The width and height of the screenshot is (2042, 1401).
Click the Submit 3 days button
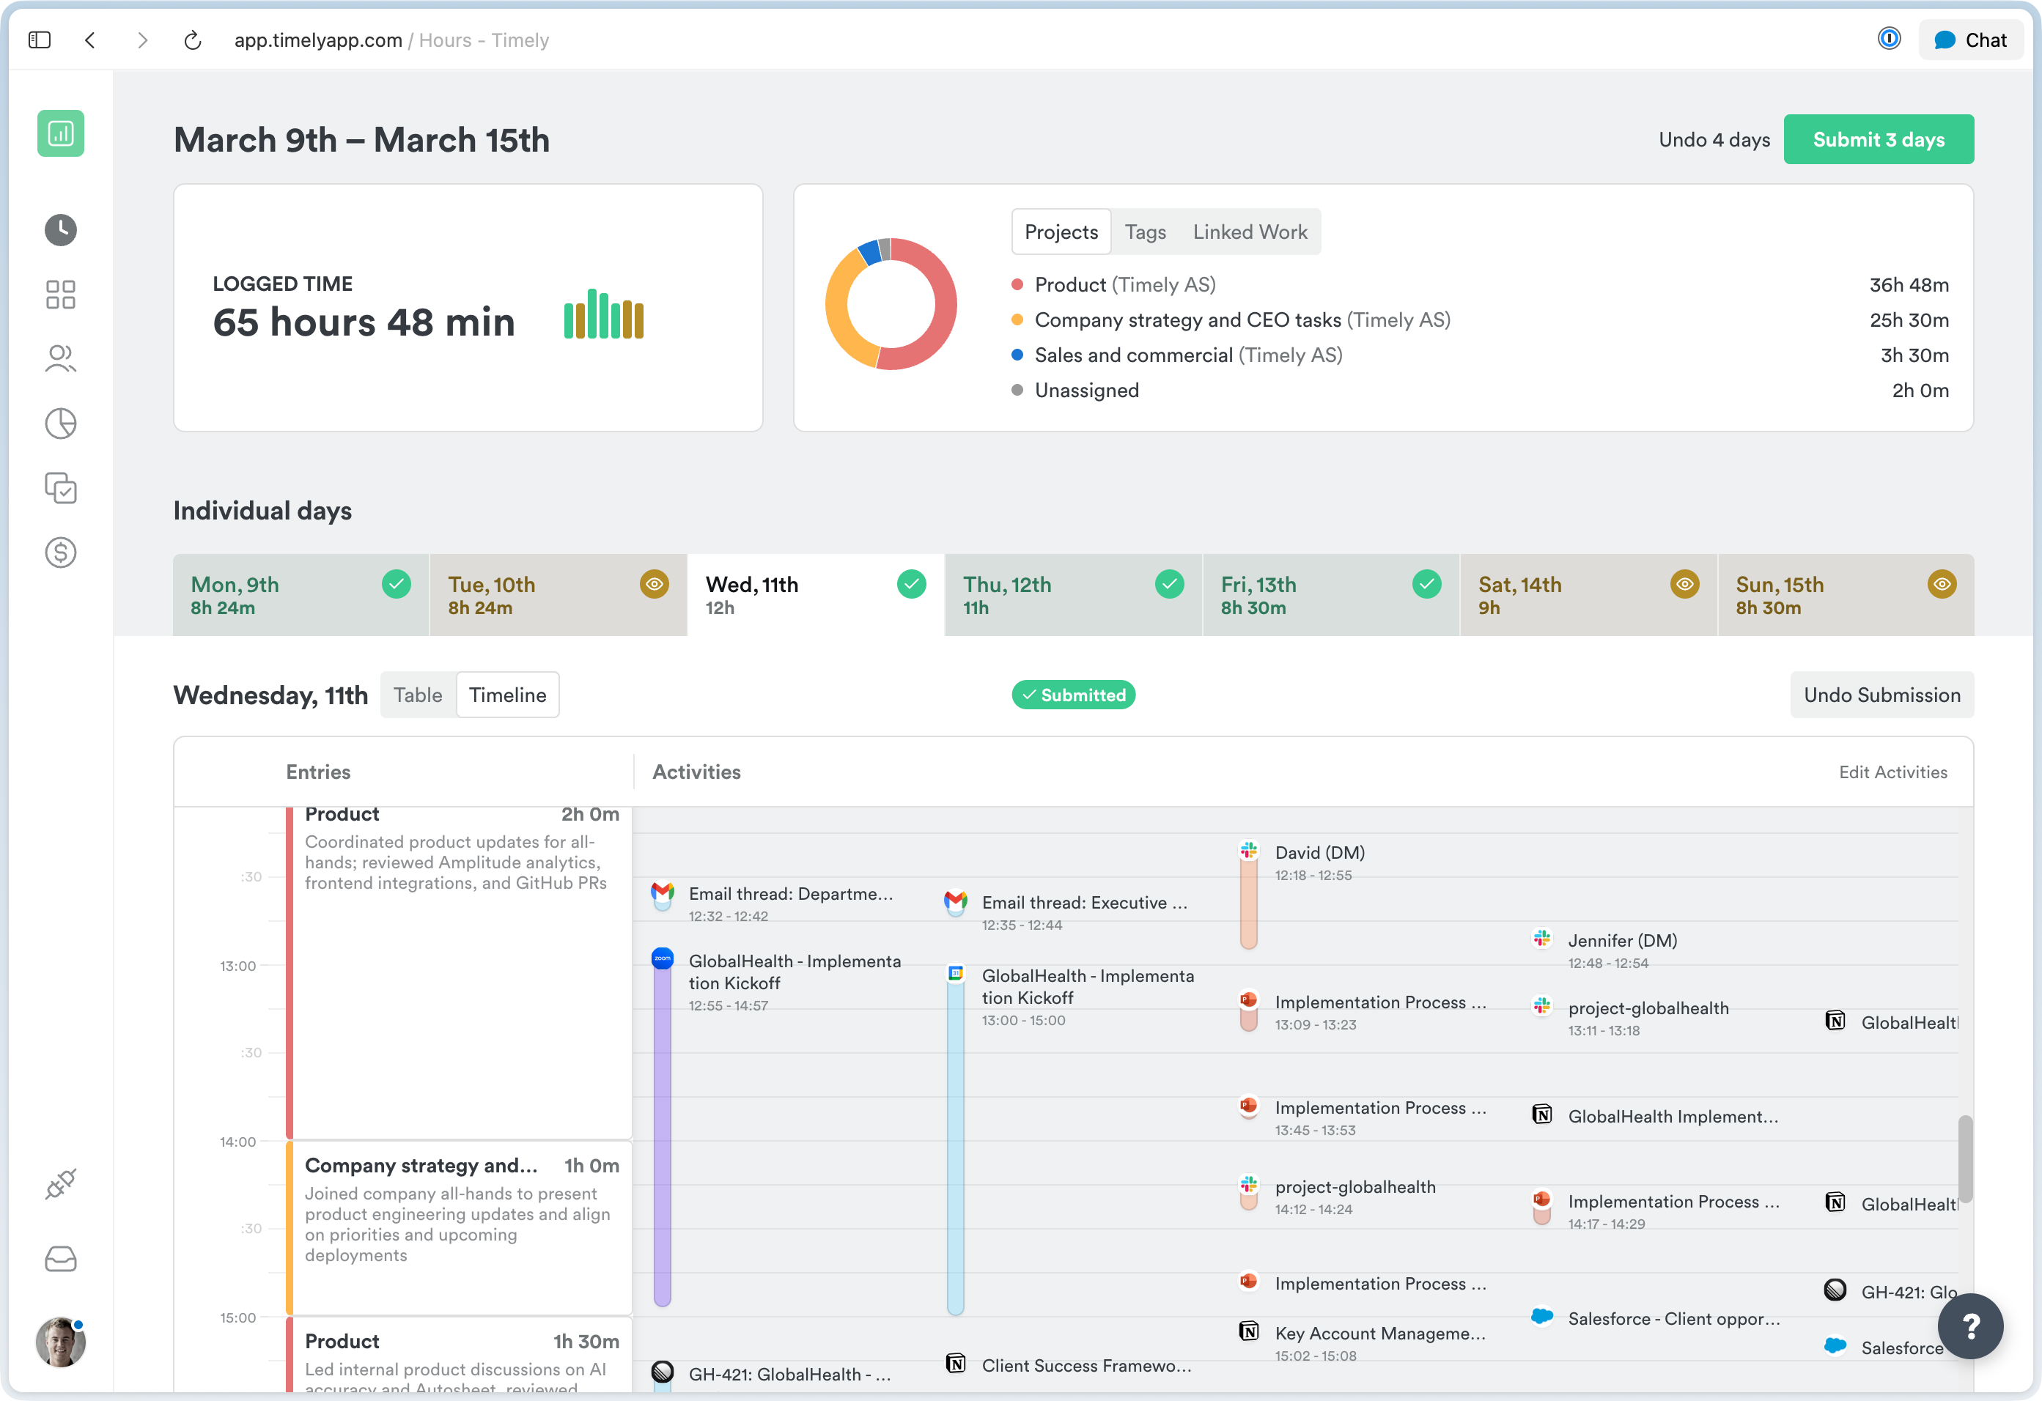(x=1878, y=140)
